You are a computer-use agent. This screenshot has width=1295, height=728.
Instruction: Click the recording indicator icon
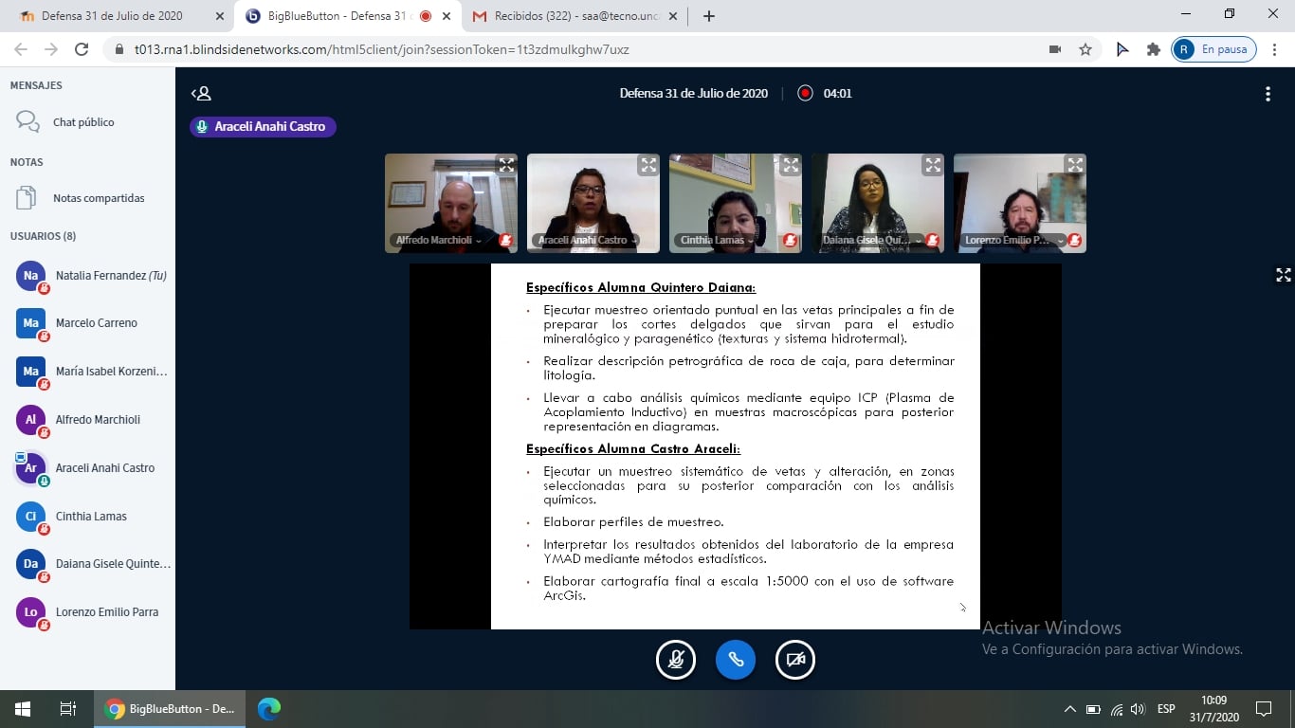click(x=805, y=93)
